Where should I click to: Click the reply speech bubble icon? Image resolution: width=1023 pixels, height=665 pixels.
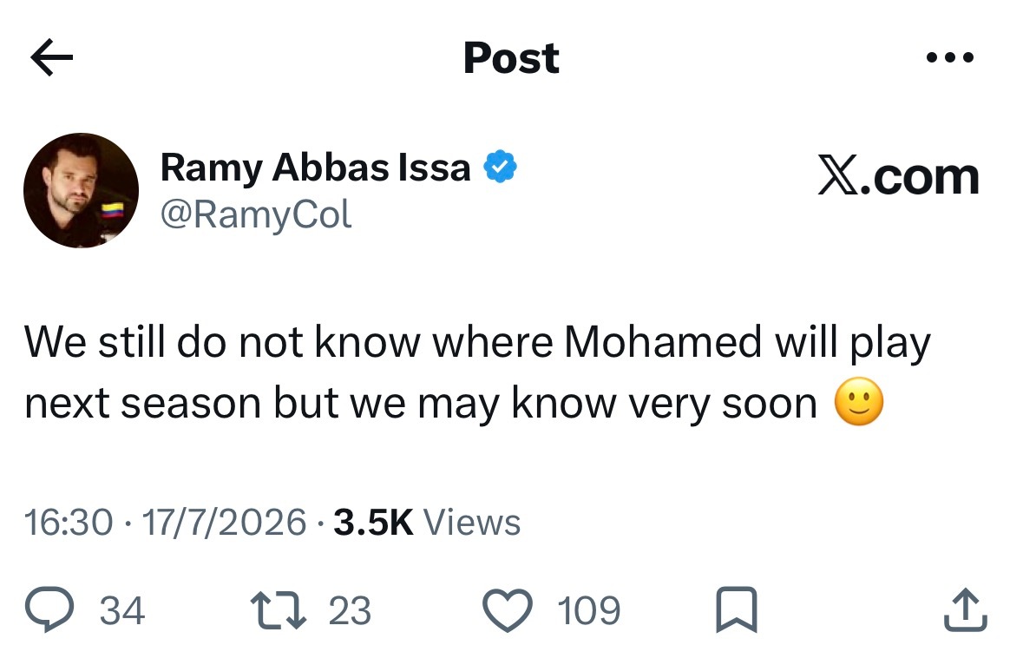click(49, 609)
